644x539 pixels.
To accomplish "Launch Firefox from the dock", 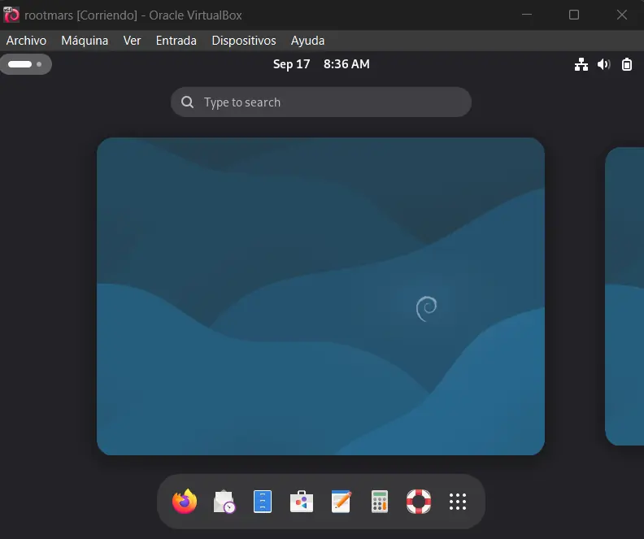I will click(185, 502).
